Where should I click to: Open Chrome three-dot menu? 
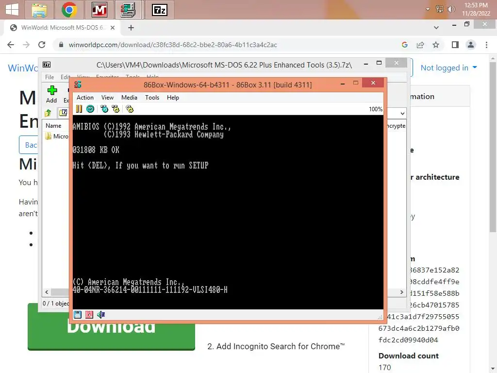pos(486,45)
